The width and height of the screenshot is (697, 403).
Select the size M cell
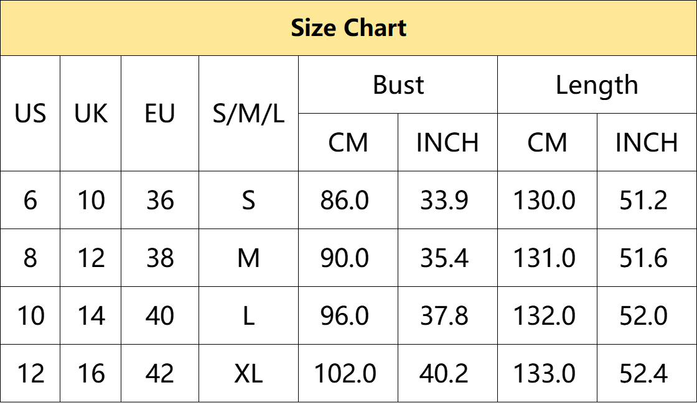click(x=248, y=258)
